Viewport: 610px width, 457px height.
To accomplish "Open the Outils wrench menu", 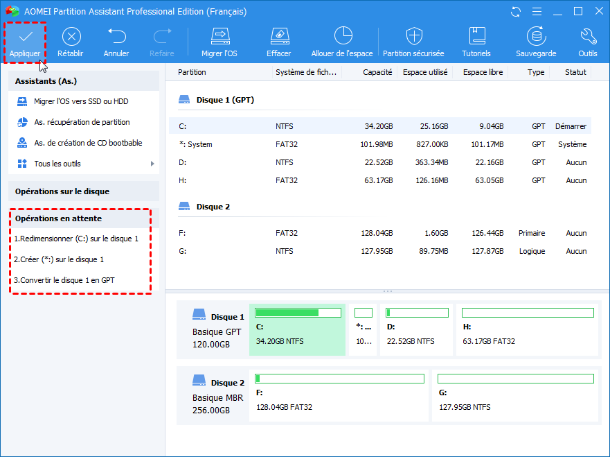I will click(x=588, y=37).
